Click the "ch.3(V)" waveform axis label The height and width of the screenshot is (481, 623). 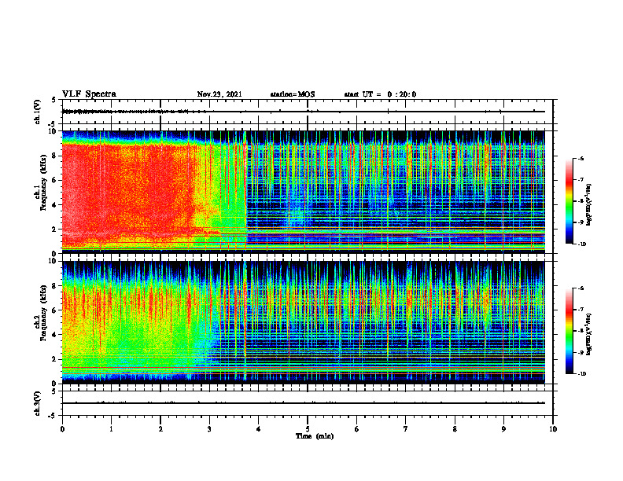click(38, 403)
